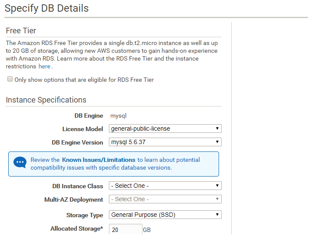Click the Instance Specifications section heading
This screenshot has height=238, width=311.
[x=46, y=100]
